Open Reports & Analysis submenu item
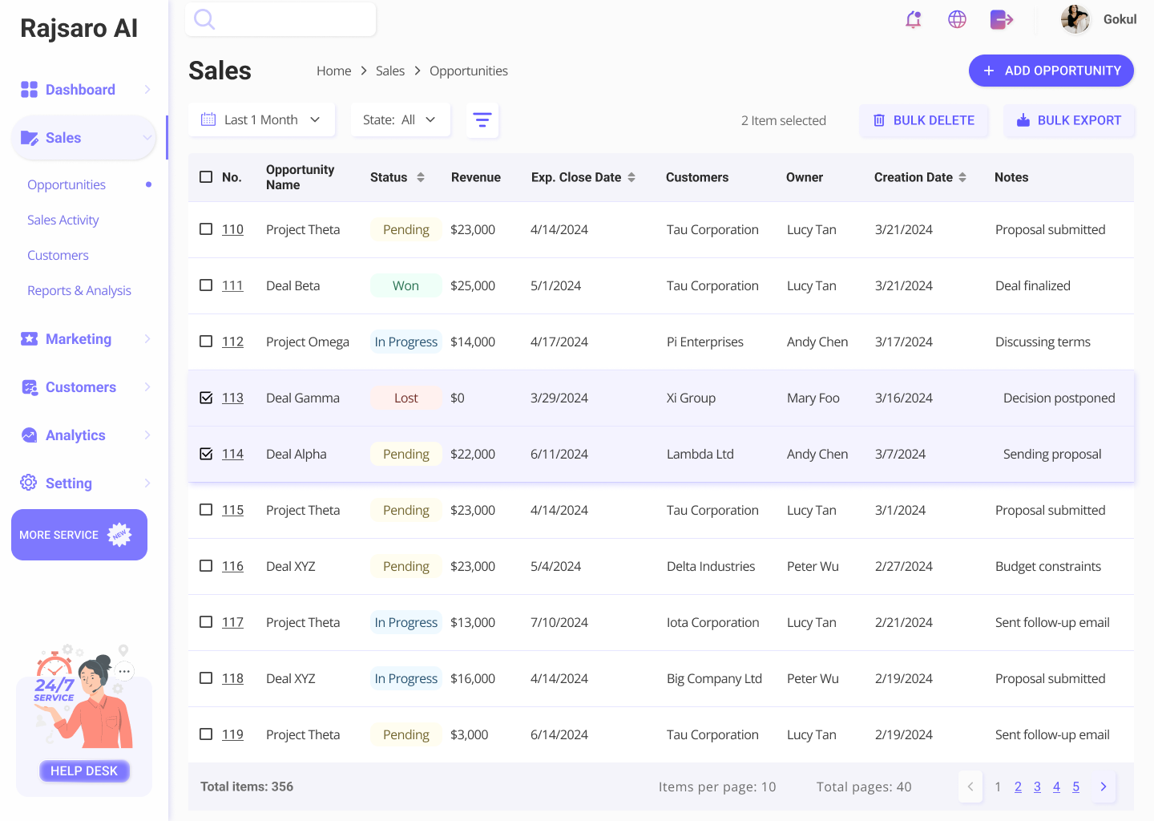This screenshot has width=1154, height=821. coord(79,290)
